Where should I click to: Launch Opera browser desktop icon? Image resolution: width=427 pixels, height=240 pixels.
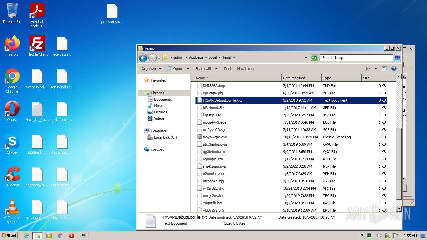[x=12, y=111]
